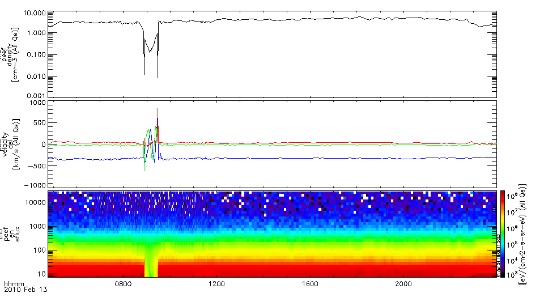The height and width of the screenshot is (306, 544).
Task: Click the 500 velocity axis tick
Action: point(39,124)
